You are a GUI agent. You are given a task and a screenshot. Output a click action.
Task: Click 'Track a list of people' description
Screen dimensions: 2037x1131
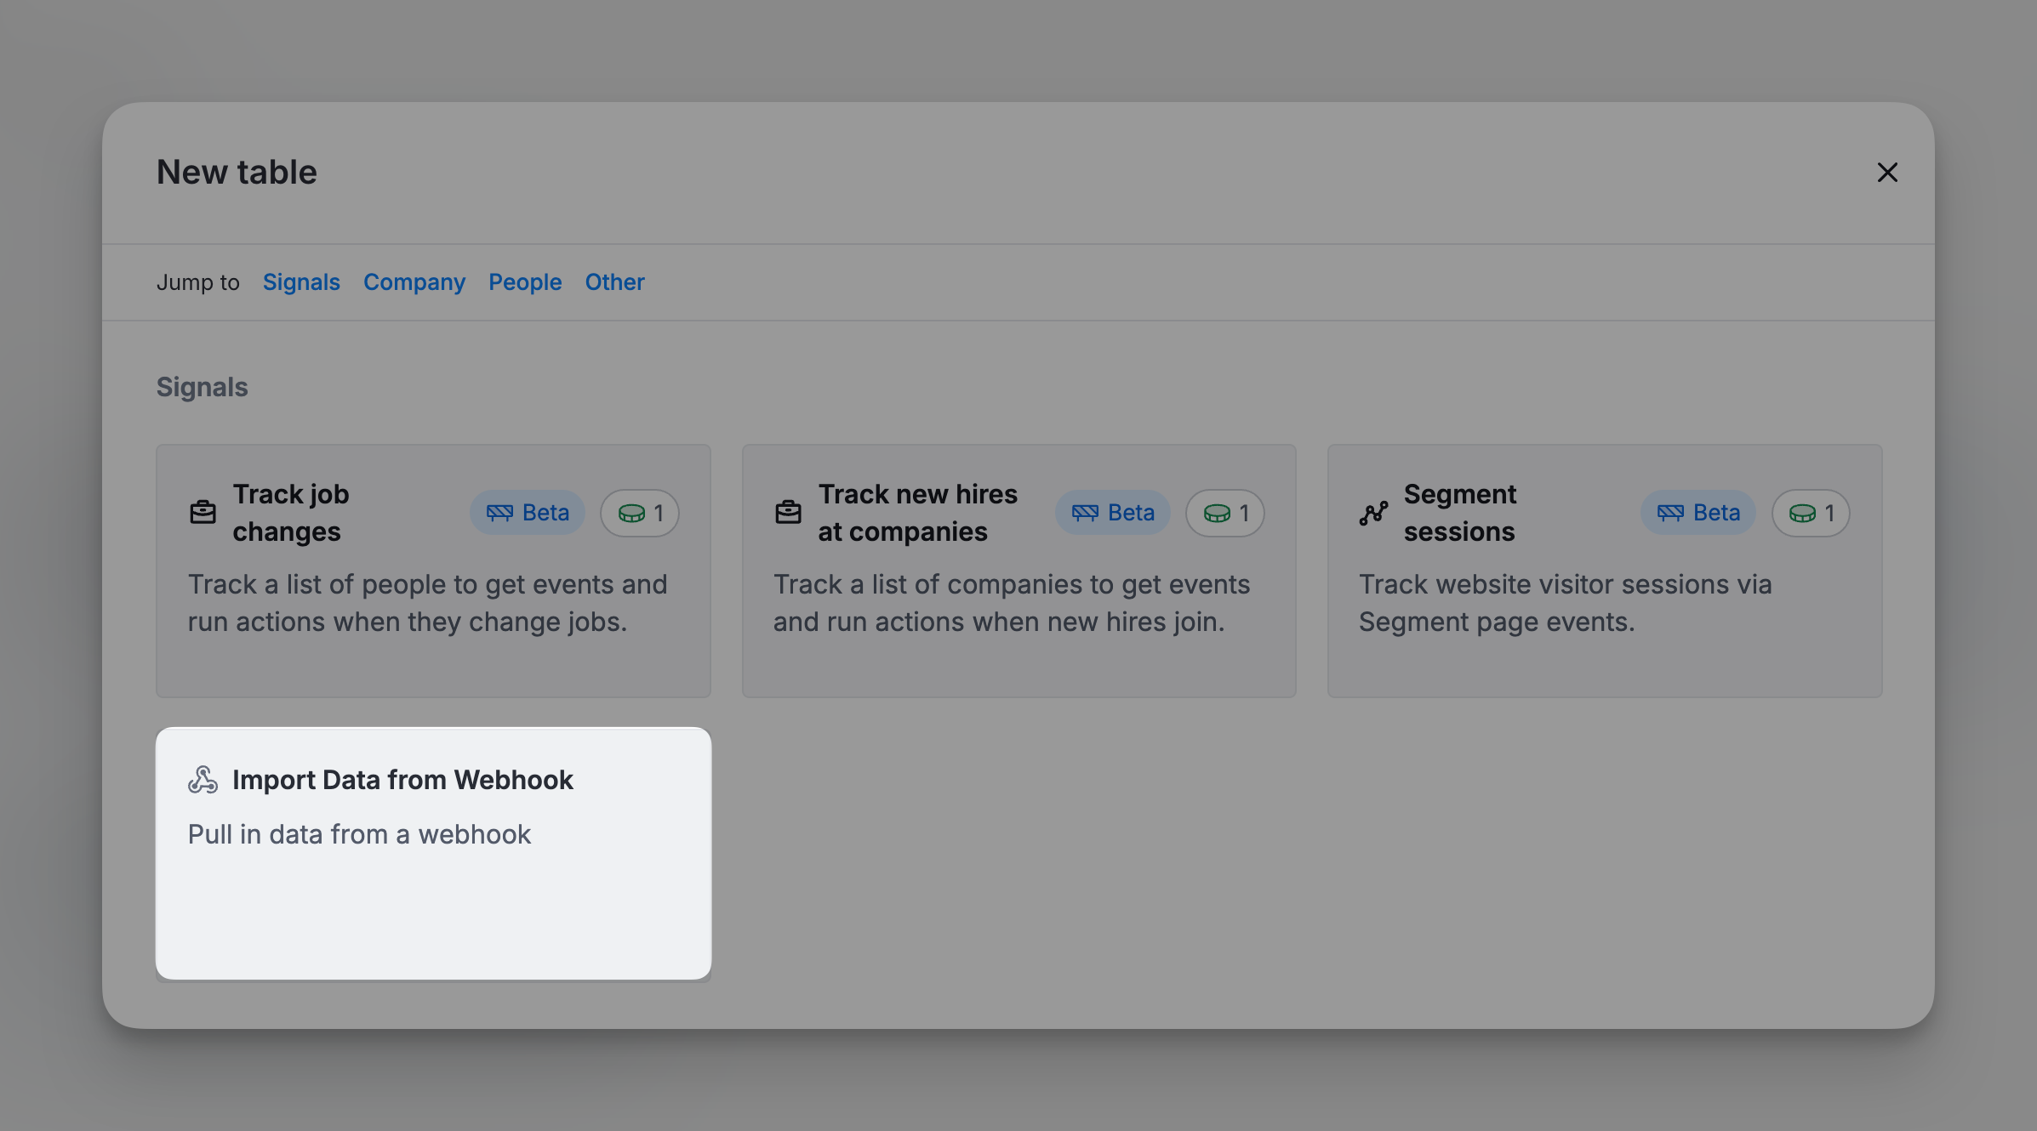pyautogui.click(x=427, y=603)
